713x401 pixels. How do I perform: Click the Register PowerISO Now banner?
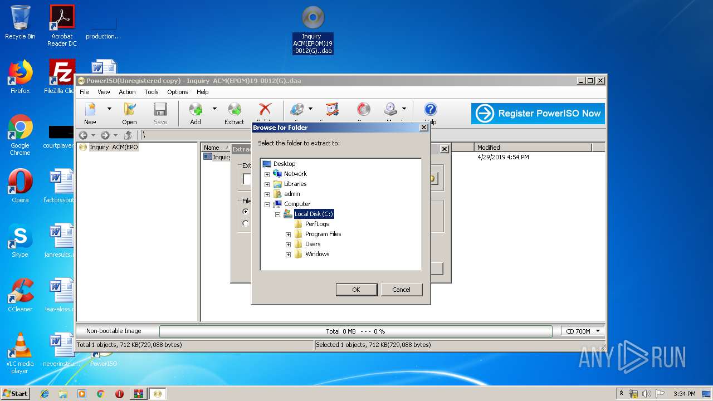pos(538,114)
